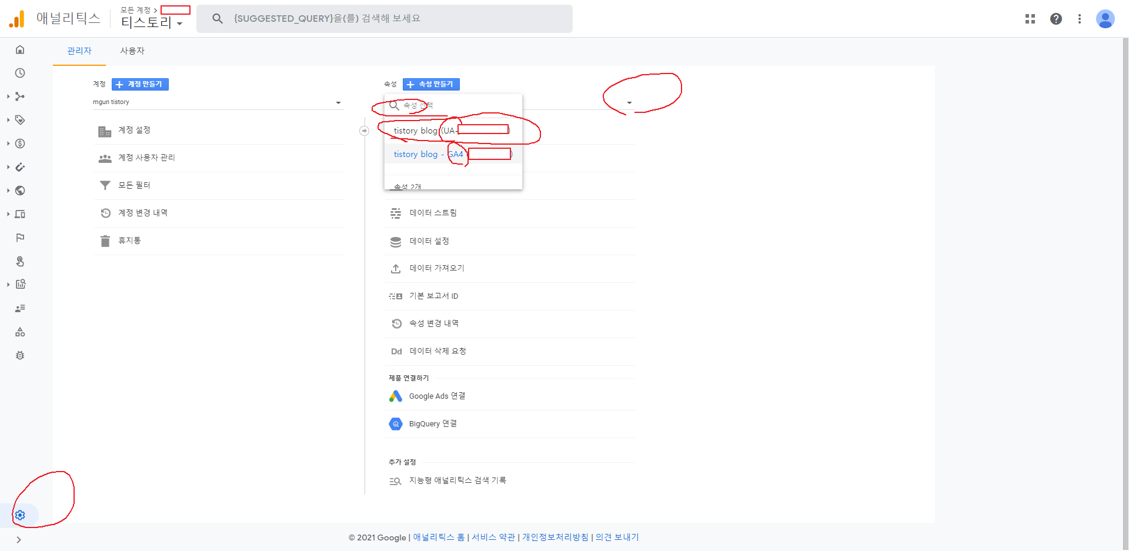This screenshot has width=1129, height=551.
Task: Open 휴지통
Action: (218, 241)
